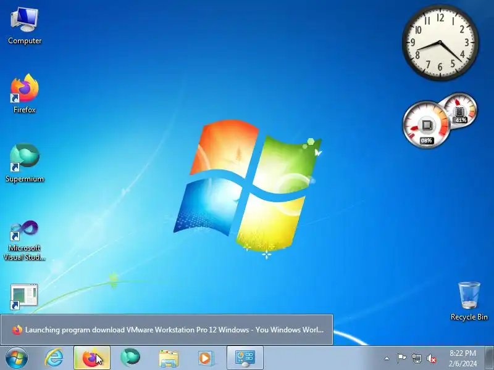Show hidden tray icons arrow

coord(387,358)
